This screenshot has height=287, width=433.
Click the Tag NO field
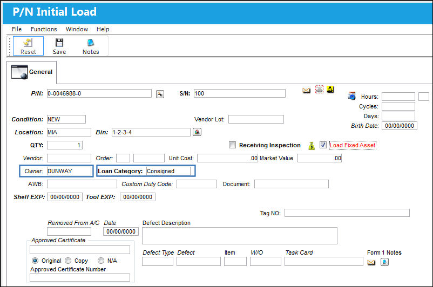pyautogui.click(x=347, y=213)
